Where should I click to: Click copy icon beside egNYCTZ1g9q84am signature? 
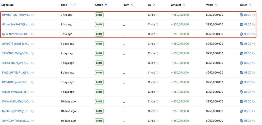[32, 44]
